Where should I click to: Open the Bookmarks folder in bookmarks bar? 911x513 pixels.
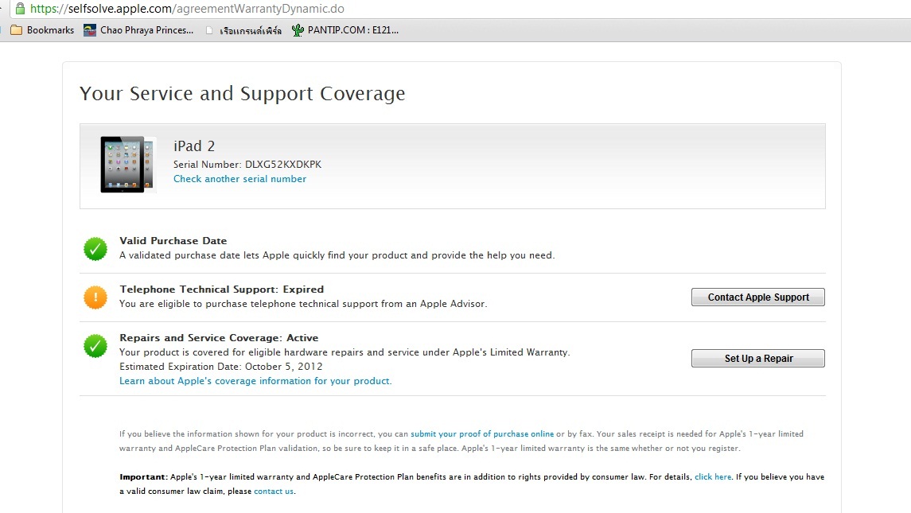click(42, 30)
